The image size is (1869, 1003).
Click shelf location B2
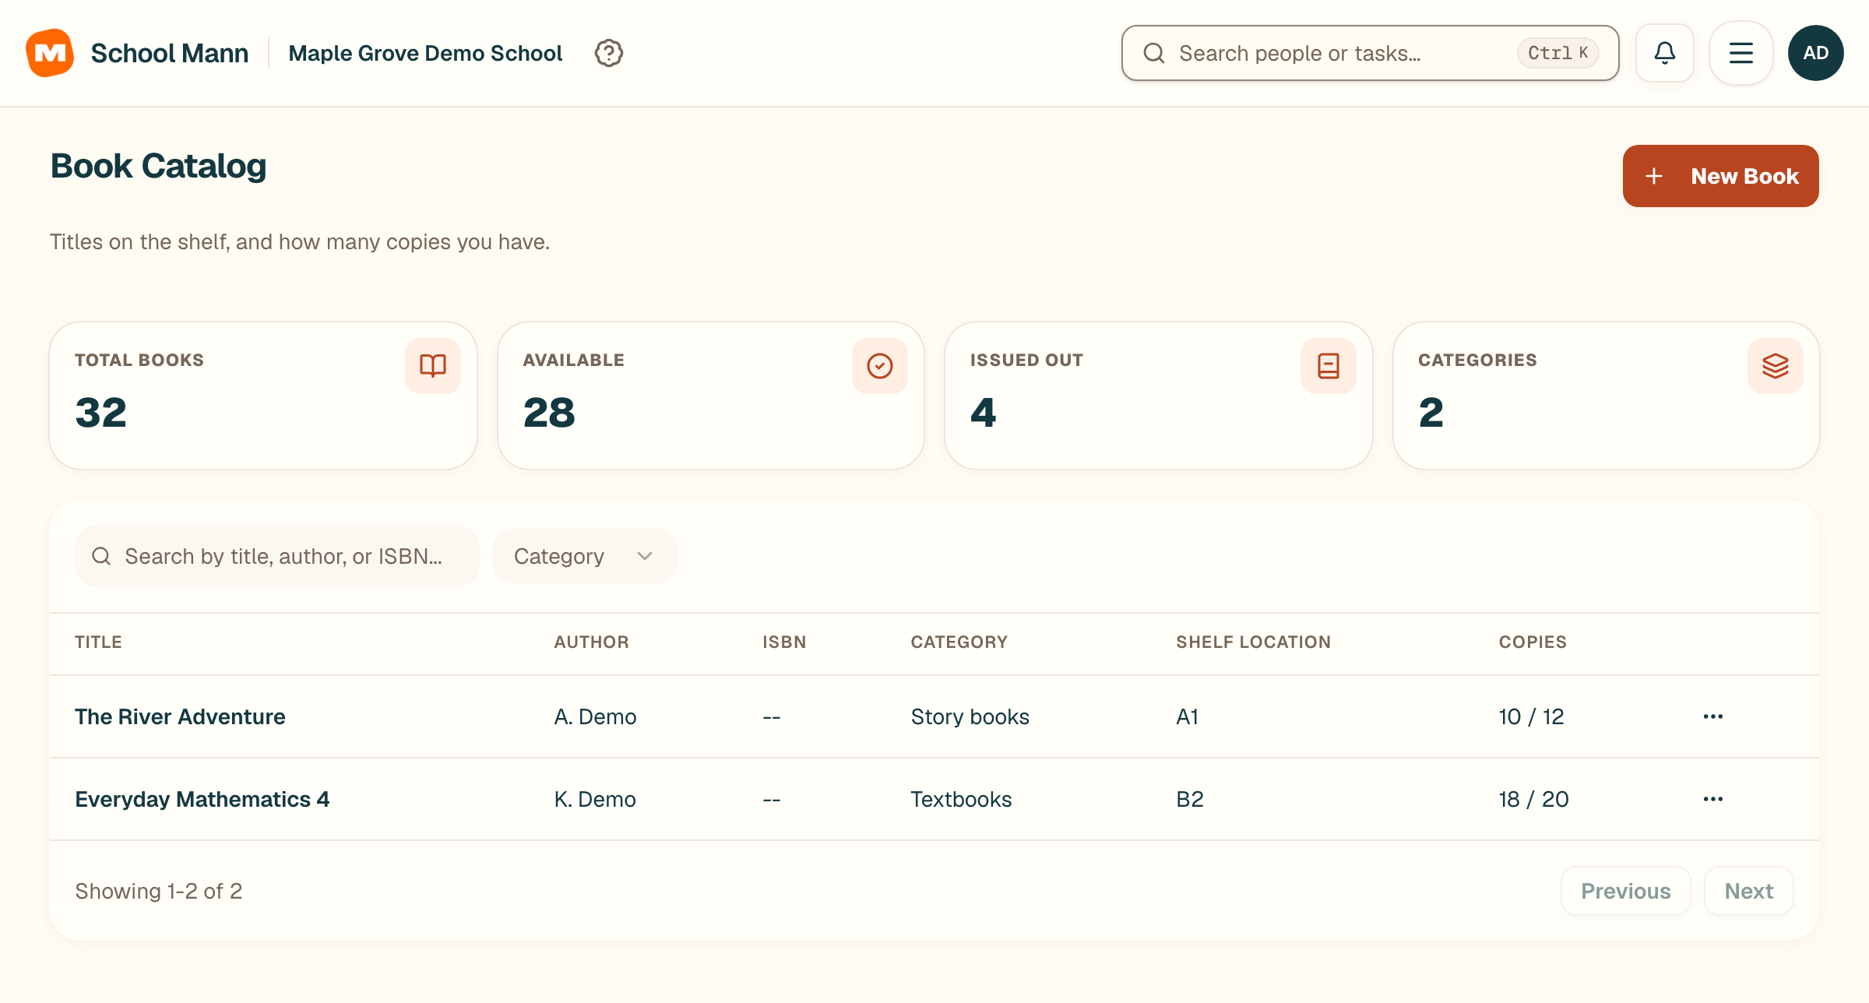1190,799
